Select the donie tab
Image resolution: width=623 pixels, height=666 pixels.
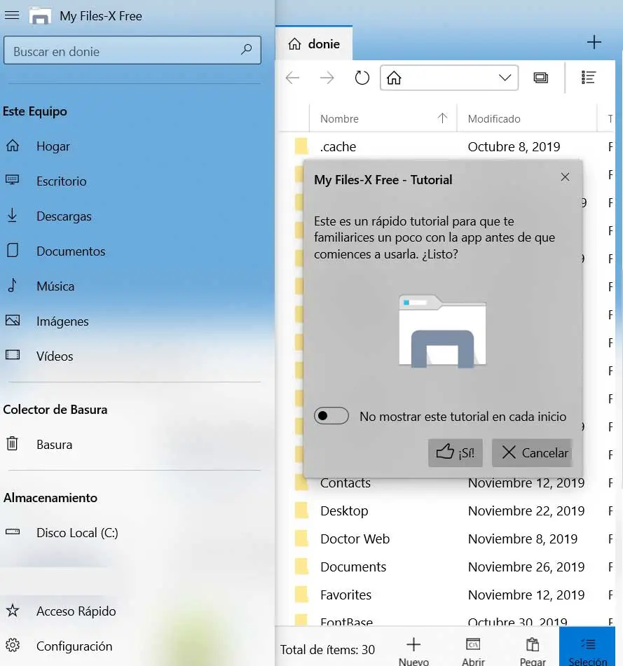[x=314, y=43]
